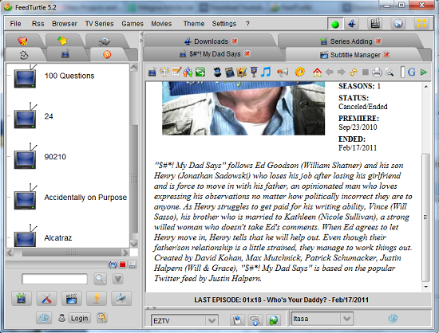Click the music note toolbar icon
439x333 pixels.
point(266,72)
